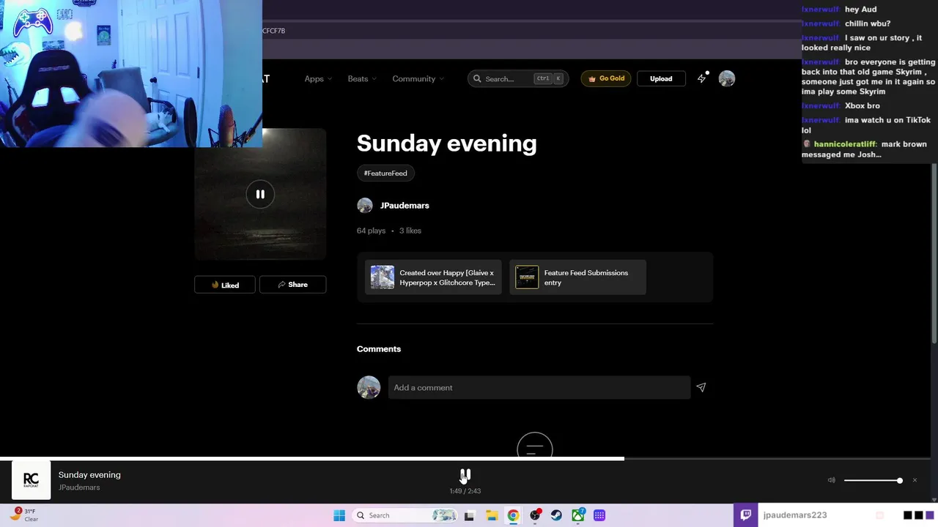This screenshot has height=527, width=938.
Task: Focus the Rapchat search field
Action: tap(518, 79)
